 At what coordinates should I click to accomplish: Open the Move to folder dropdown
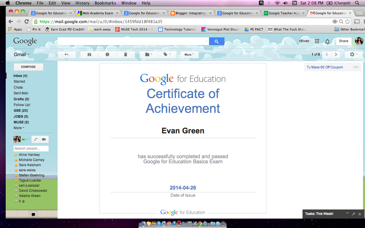[148, 54]
